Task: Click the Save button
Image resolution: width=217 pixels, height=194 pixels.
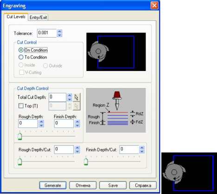Action: point(113,185)
